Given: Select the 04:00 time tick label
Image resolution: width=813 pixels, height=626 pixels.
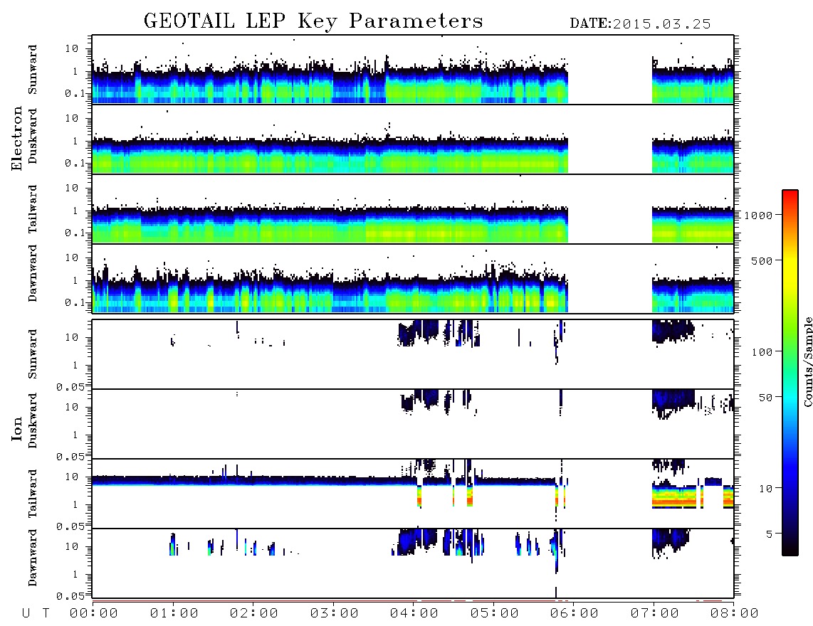Looking at the screenshot, I should coord(414,614).
